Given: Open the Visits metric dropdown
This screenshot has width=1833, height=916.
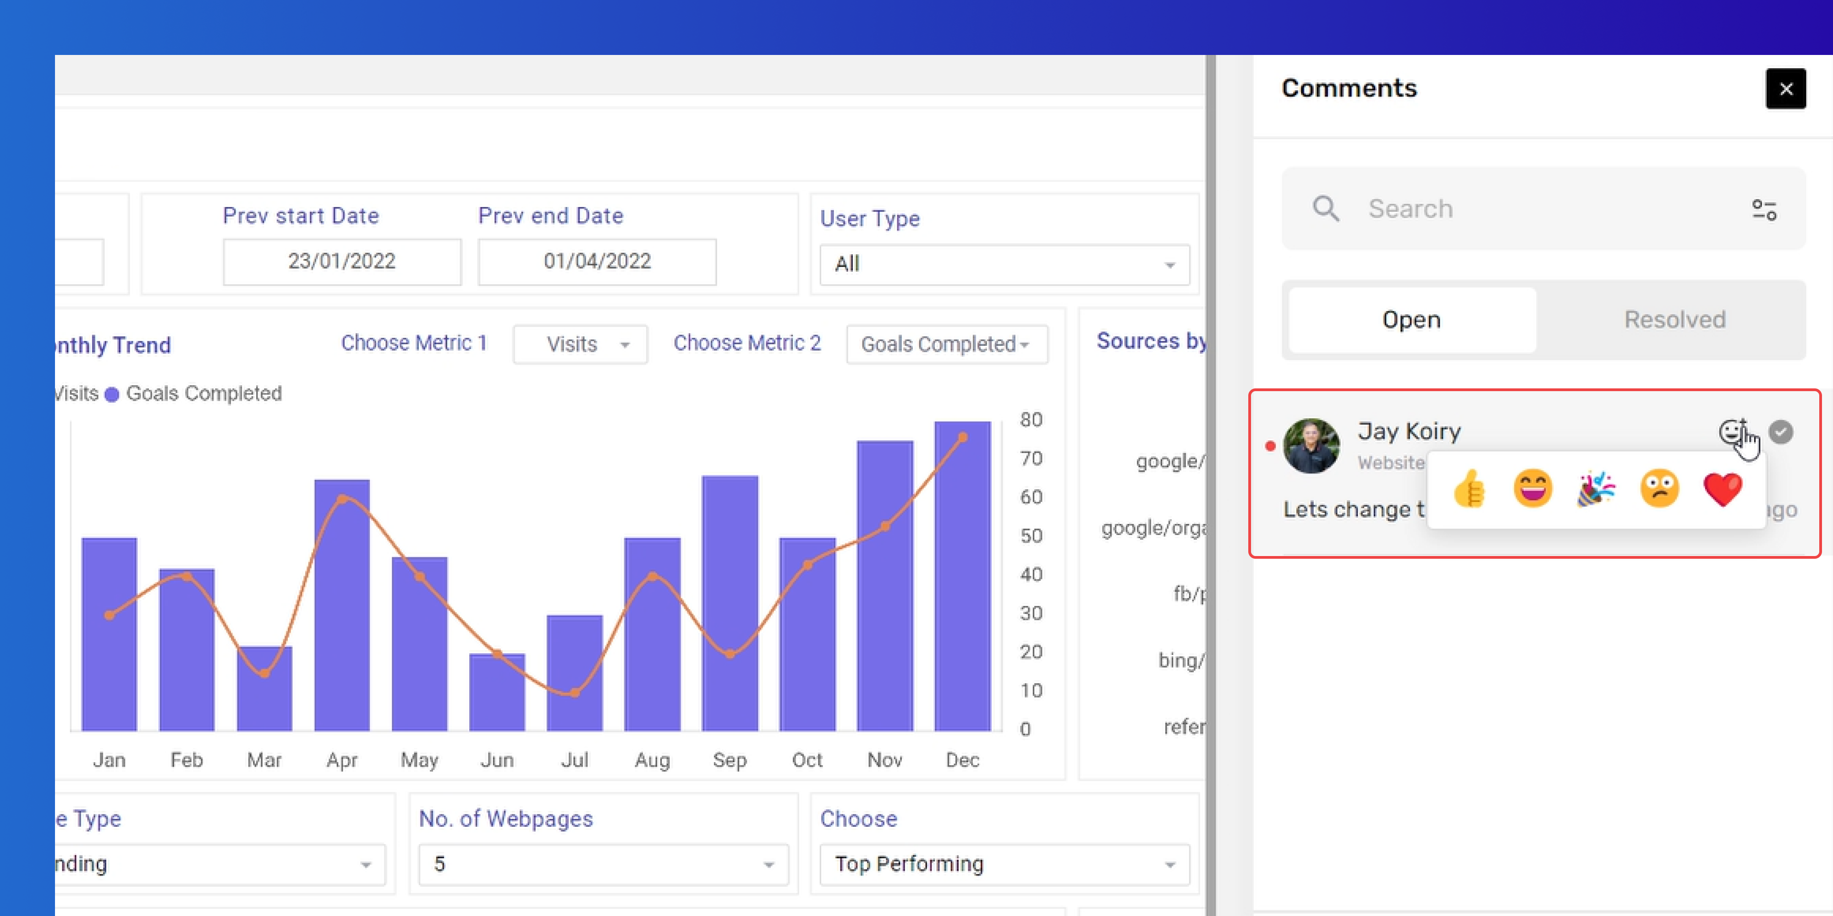Looking at the screenshot, I should pyautogui.click(x=580, y=345).
